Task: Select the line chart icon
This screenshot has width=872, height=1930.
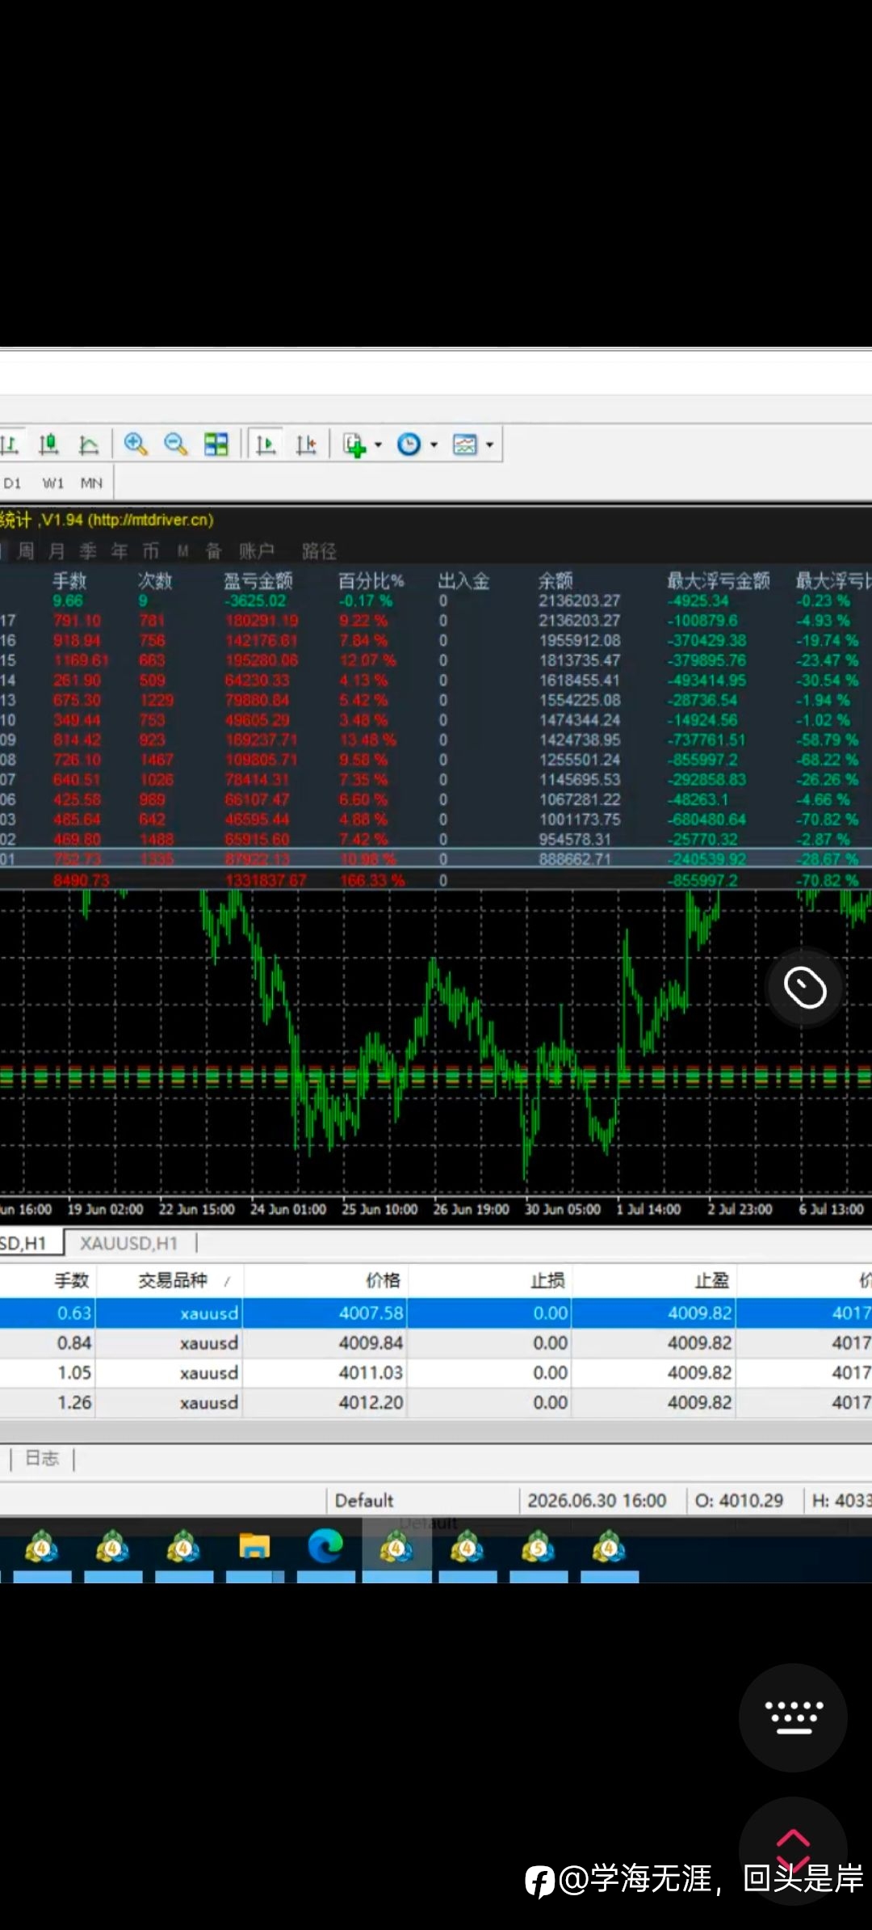Action: click(x=88, y=445)
